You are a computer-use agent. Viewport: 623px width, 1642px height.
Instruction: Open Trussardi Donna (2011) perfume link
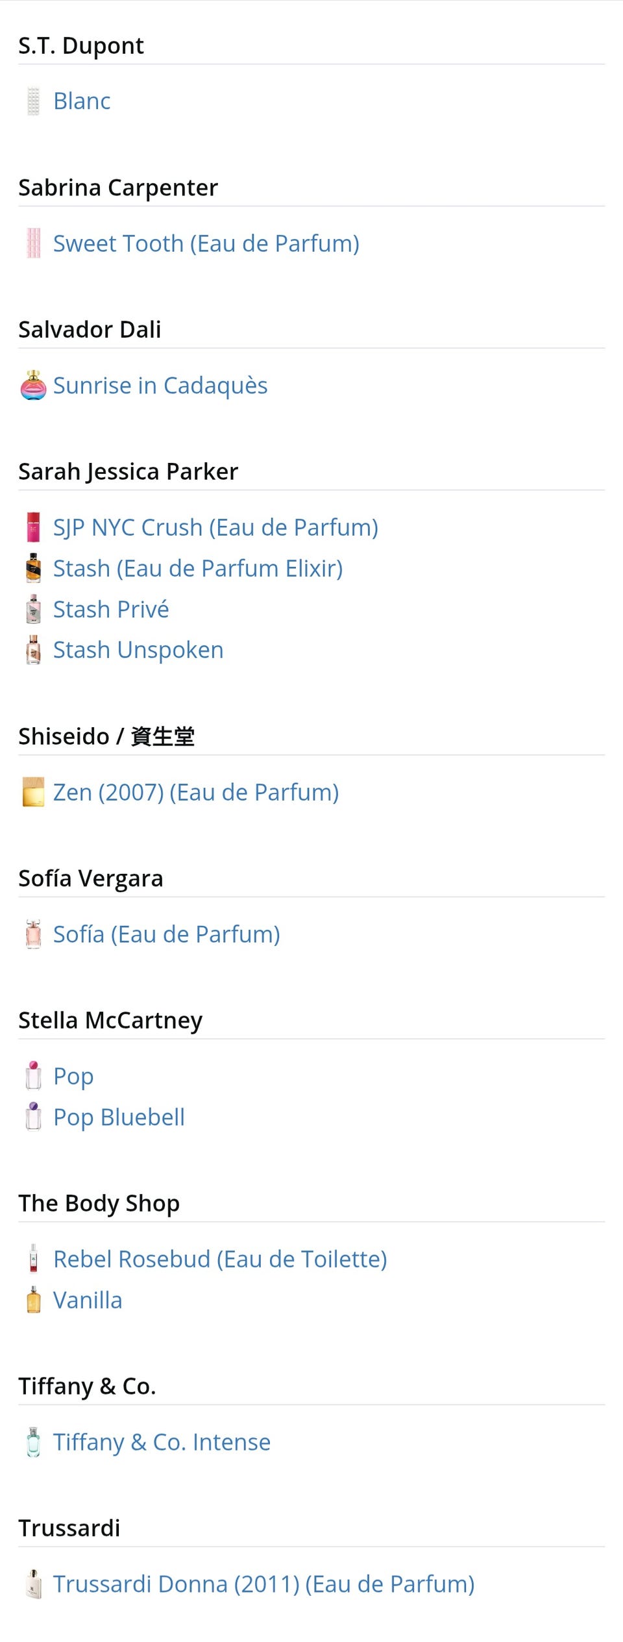pos(263,1584)
